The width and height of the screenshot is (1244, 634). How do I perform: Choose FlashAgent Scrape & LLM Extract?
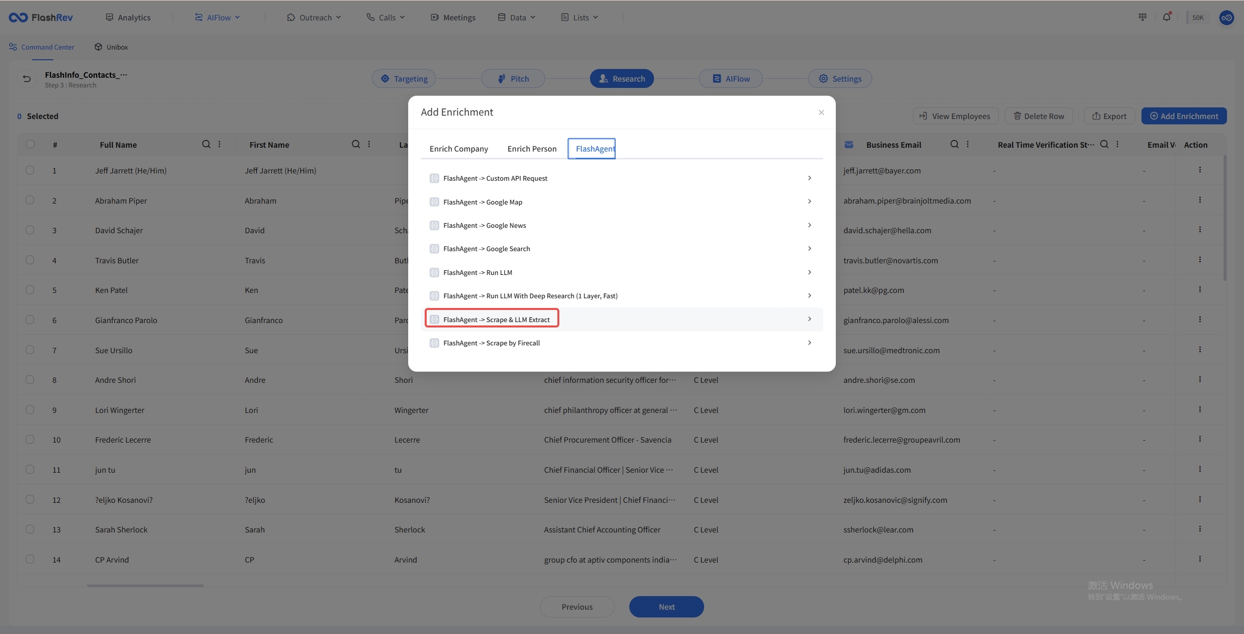pyautogui.click(x=622, y=319)
